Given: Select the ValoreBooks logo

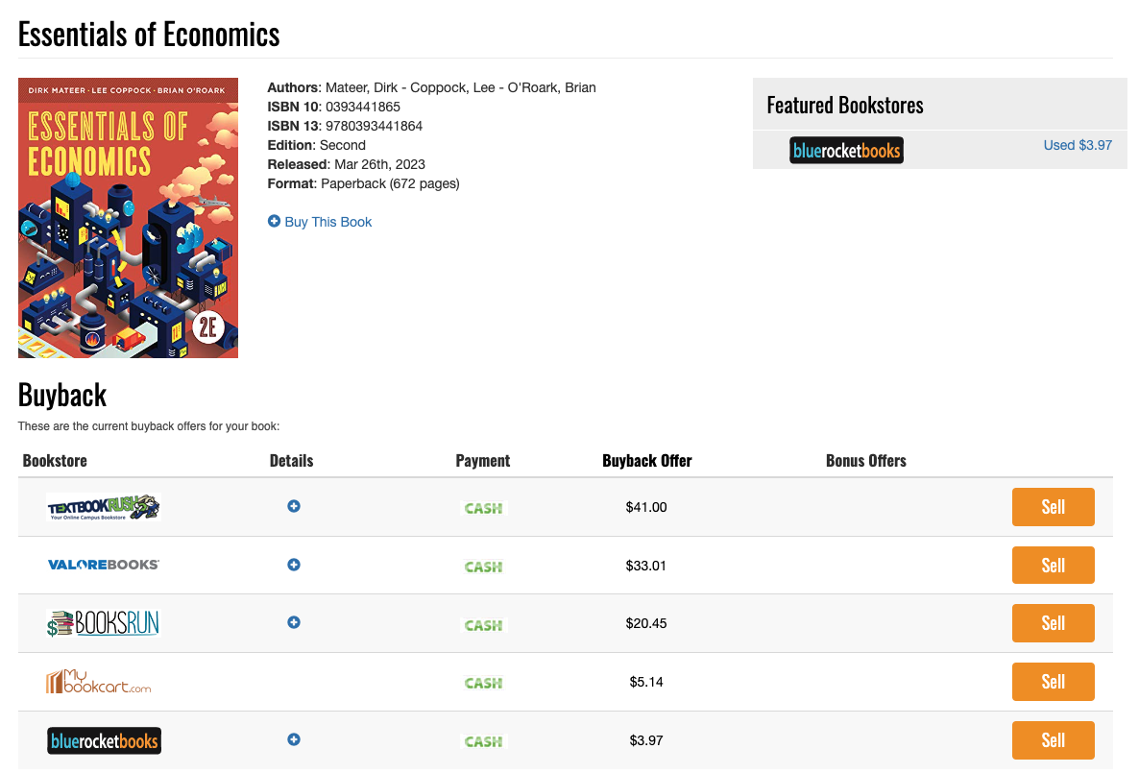Looking at the screenshot, I should tap(103, 565).
